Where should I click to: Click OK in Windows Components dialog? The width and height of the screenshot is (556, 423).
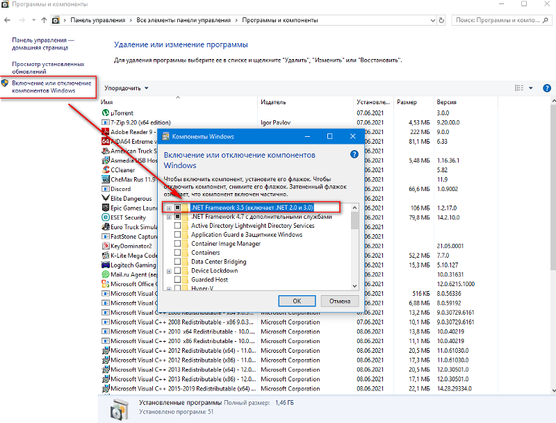pyautogui.click(x=297, y=301)
